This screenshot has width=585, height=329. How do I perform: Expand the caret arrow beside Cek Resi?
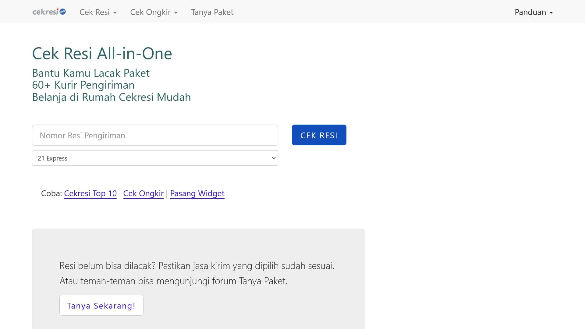115,13
